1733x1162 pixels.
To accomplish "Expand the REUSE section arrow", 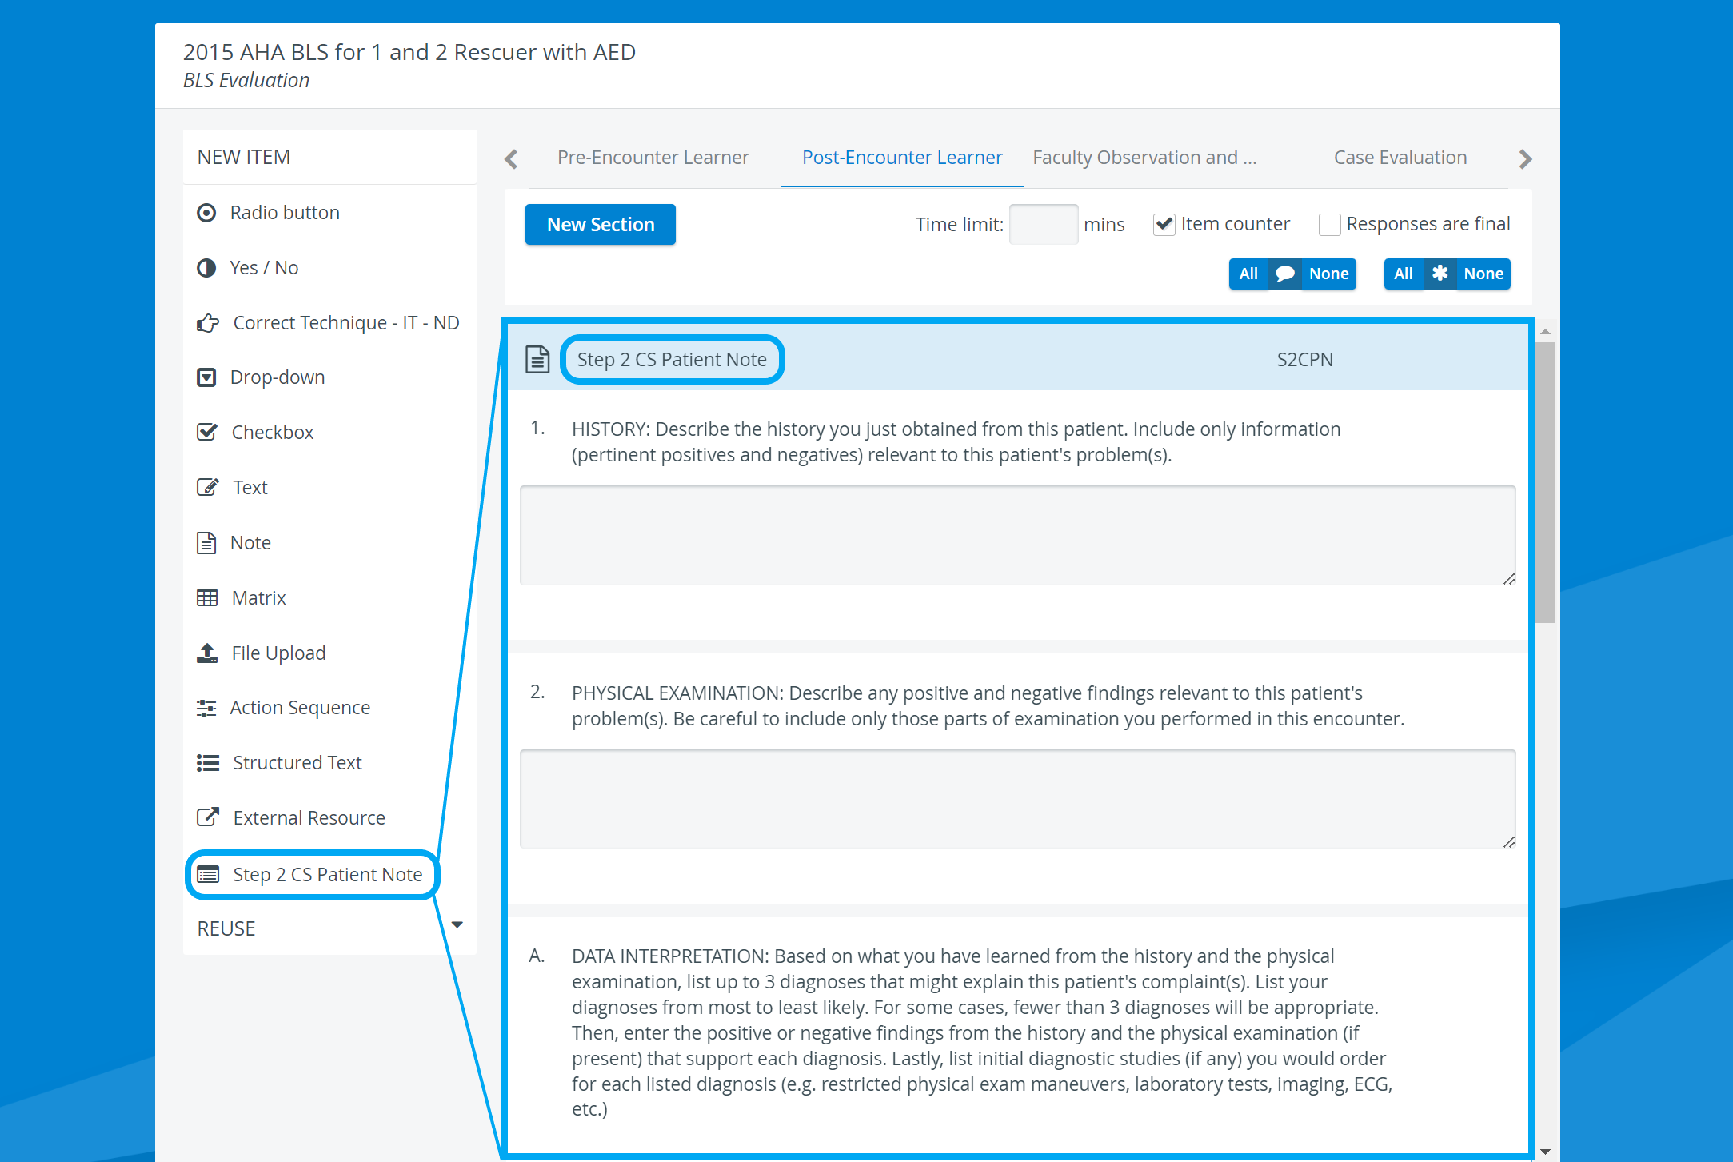I will click(457, 925).
